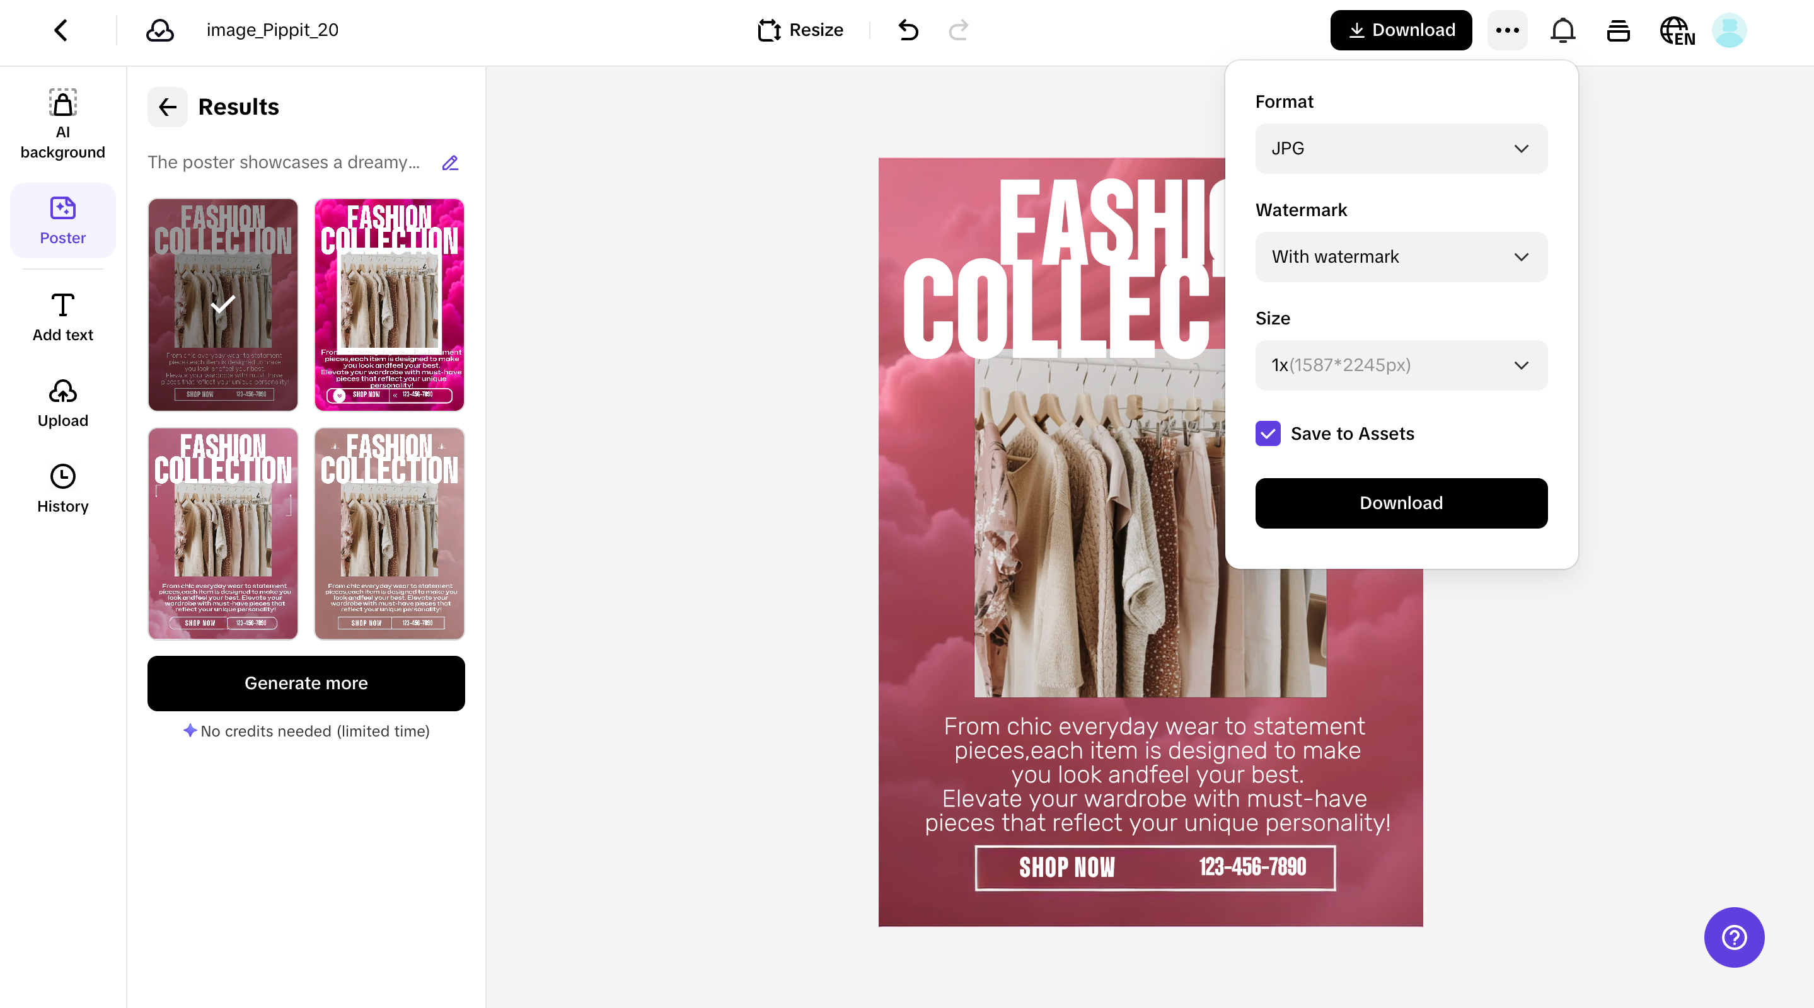The image size is (1814, 1008).
Task: Open the notifications bell
Action: [x=1563, y=30]
